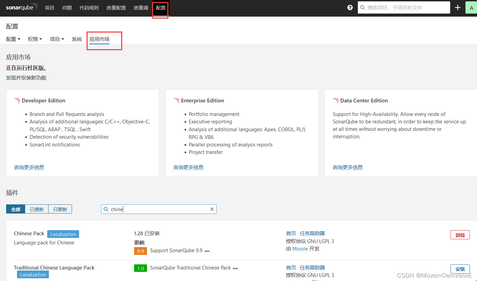477x281 pixels.
Task: Click the Enterprise Edition heading
Action: point(202,100)
